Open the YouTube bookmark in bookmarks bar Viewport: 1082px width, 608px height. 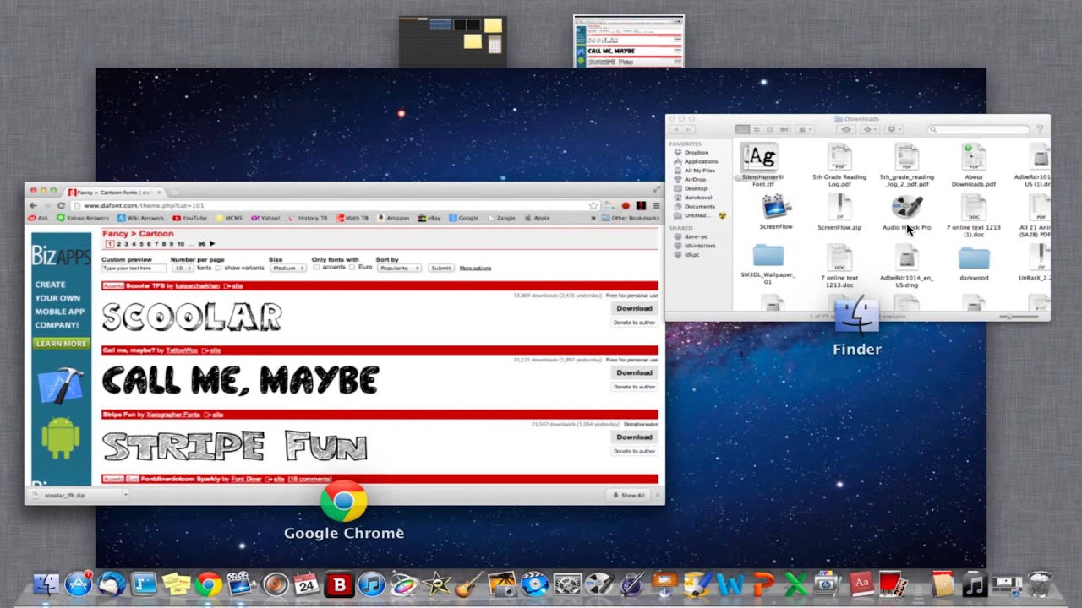[189, 218]
